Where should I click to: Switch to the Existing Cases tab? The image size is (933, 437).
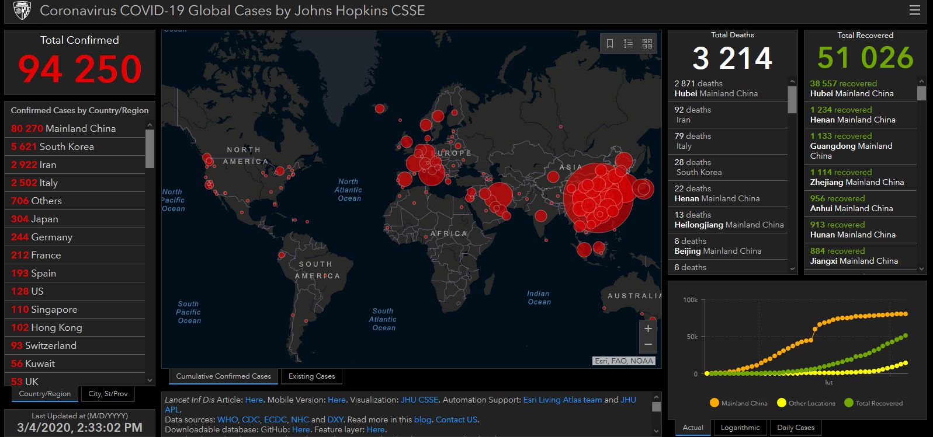click(312, 376)
